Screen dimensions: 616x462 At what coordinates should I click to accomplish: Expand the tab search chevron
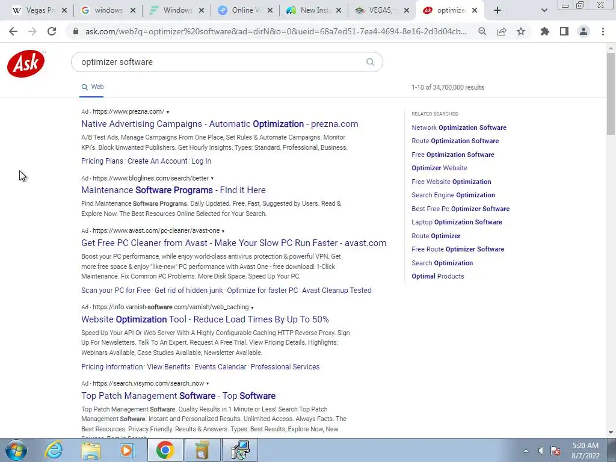point(544,11)
